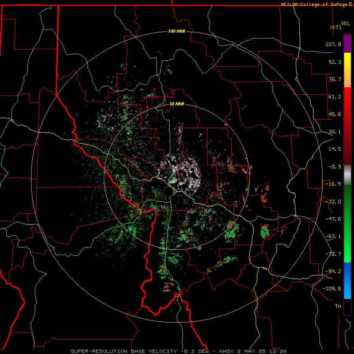354x354 pixels.
Task: Click the [KT] units label
Action: click(336, 27)
